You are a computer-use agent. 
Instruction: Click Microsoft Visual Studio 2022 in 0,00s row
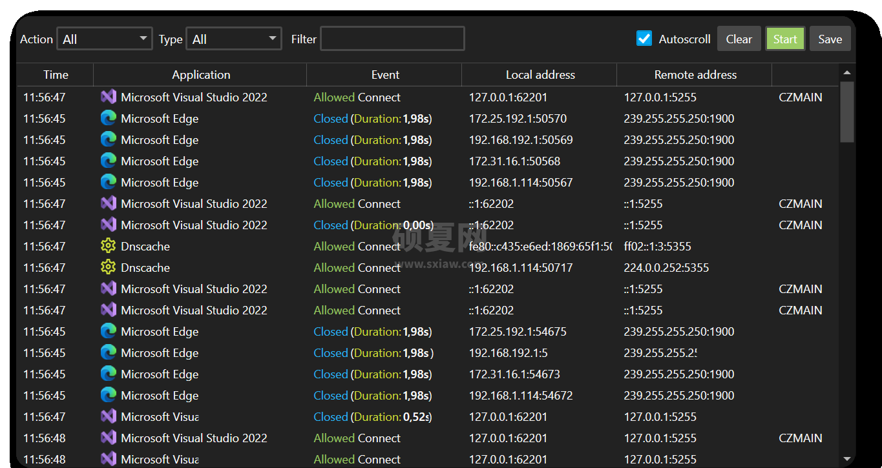[x=194, y=225]
